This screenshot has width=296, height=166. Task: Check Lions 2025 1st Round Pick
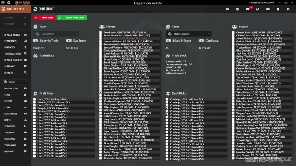(x=34, y=99)
